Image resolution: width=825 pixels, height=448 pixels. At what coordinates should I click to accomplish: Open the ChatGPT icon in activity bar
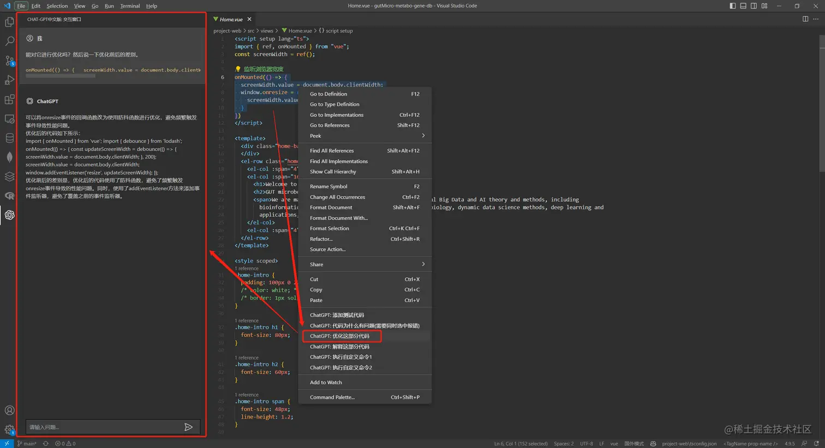click(9, 215)
